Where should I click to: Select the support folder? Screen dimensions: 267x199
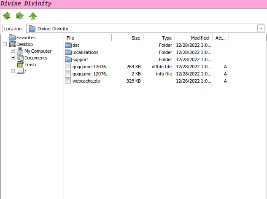80,59
